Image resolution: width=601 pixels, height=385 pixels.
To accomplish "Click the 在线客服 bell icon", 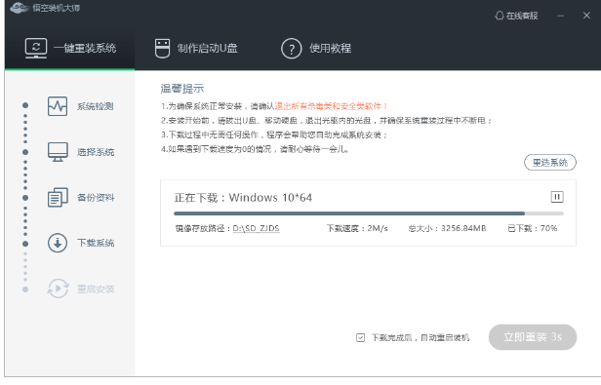I will [500, 16].
